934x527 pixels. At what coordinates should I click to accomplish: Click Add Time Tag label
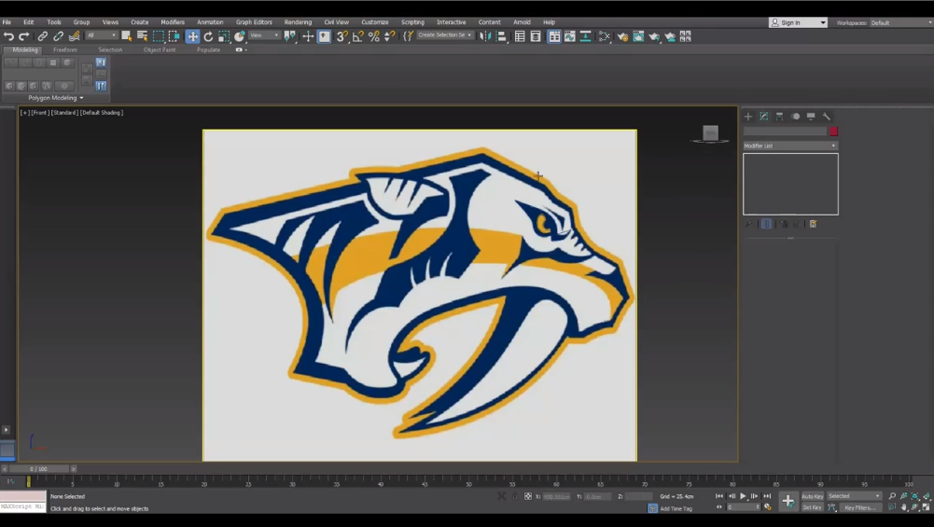pos(676,508)
